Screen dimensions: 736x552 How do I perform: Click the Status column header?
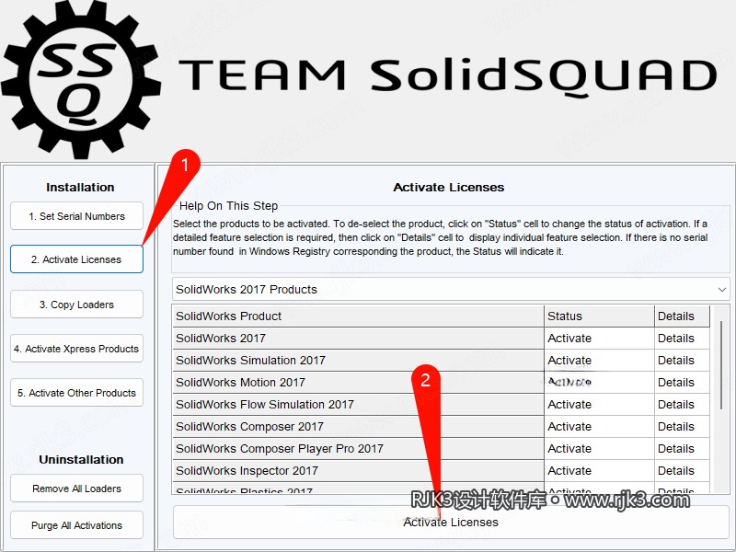[599, 316]
